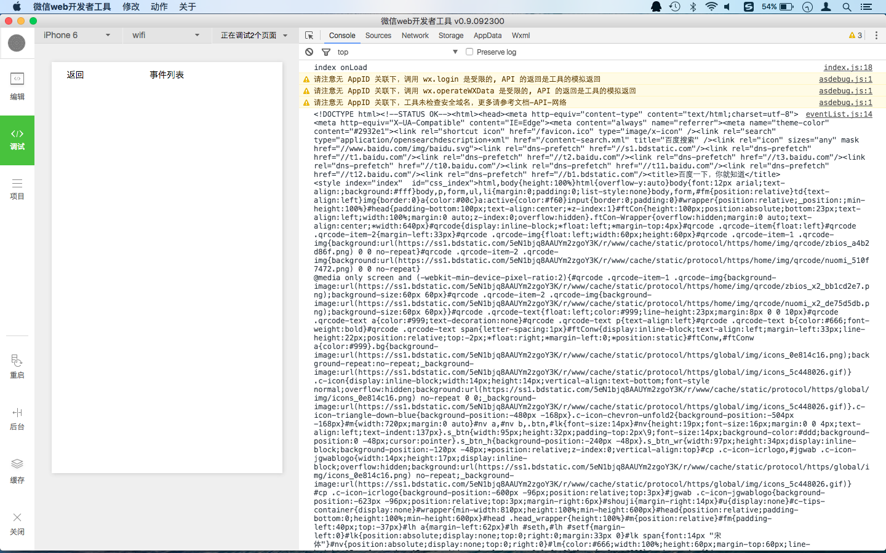Viewport: 886px width, 553px height.
Task: Open the Notification Center list icon
Action: pyautogui.click(x=866, y=7)
